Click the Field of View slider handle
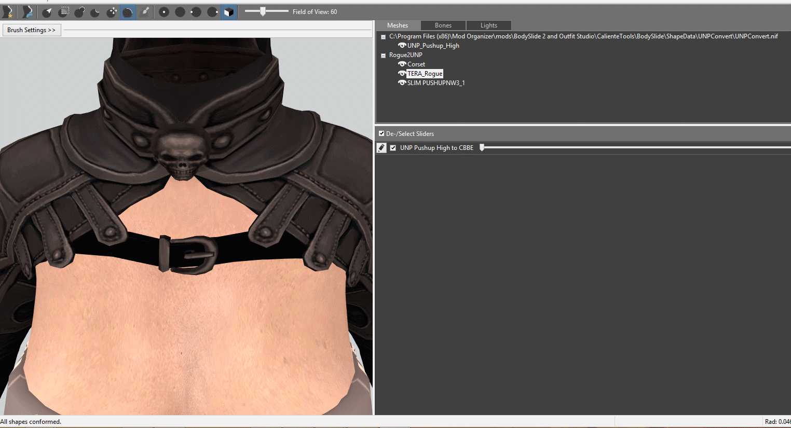 click(263, 11)
